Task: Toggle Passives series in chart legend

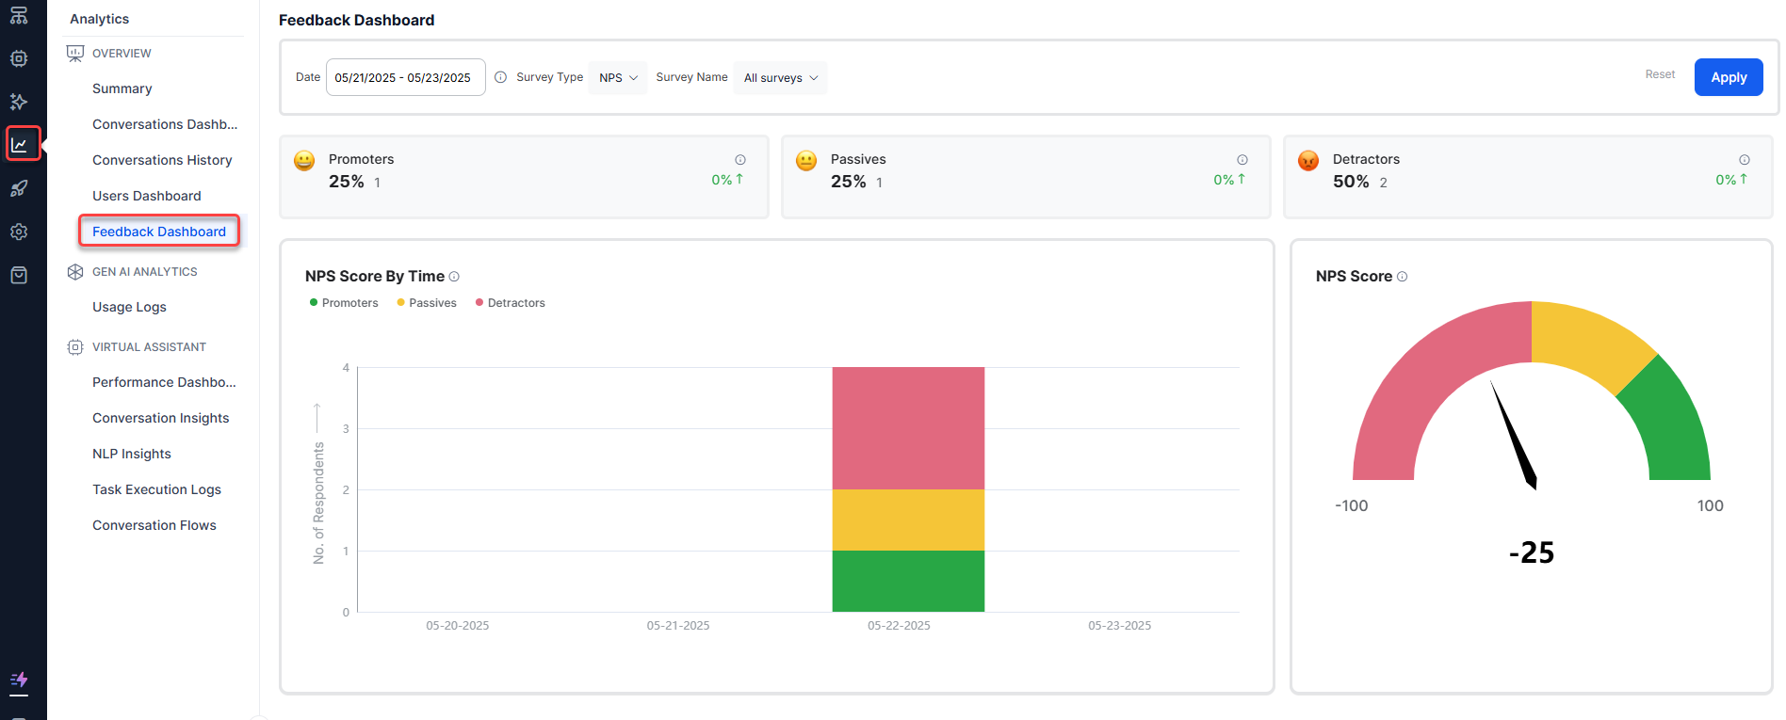Action: pos(427,303)
